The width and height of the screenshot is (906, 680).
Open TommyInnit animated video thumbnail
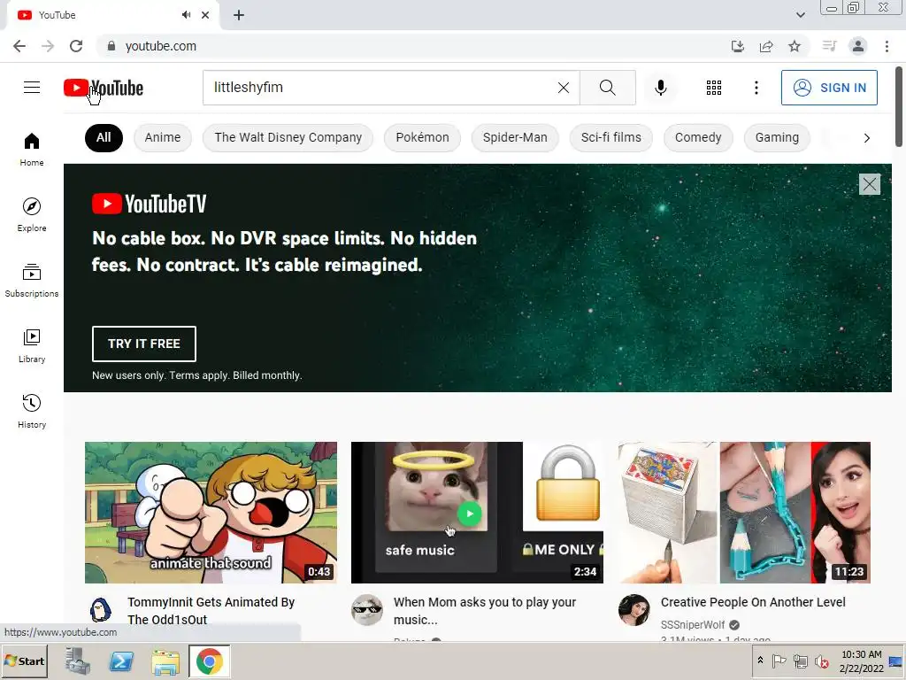pos(211,513)
